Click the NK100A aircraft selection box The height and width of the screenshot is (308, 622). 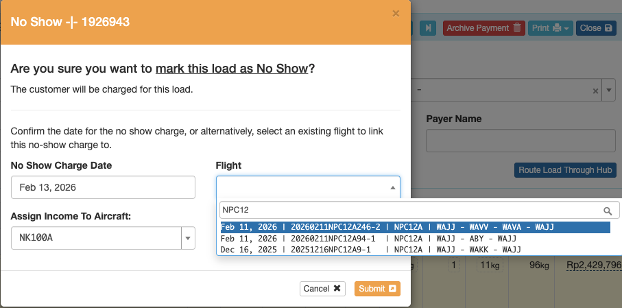(95, 238)
